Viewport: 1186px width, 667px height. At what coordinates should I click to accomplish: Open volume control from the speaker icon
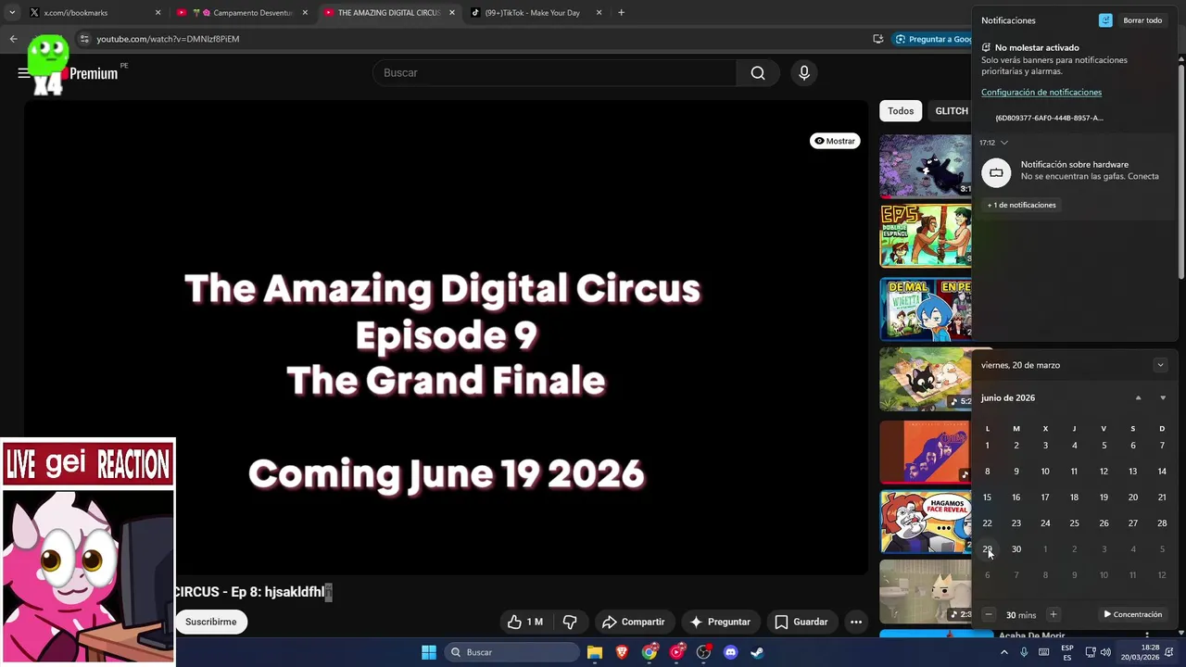click(1105, 652)
